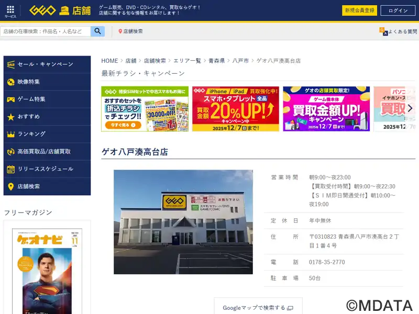The width and height of the screenshot is (419, 314).
Task: Click the yellow 店舗 shop icon in header
Action: click(x=64, y=10)
